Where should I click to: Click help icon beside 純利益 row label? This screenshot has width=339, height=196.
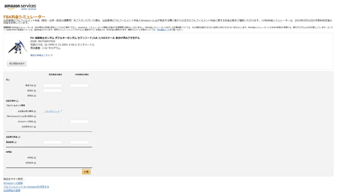pyautogui.click(x=35, y=158)
